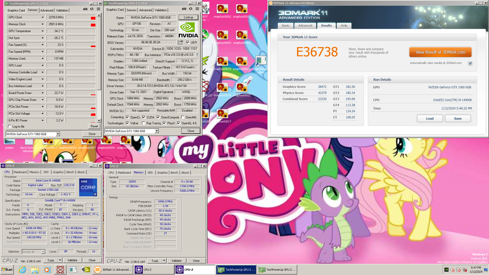Open snaphsot0010 desktop icon
Screen dimensions: 489x275
click(222, 64)
